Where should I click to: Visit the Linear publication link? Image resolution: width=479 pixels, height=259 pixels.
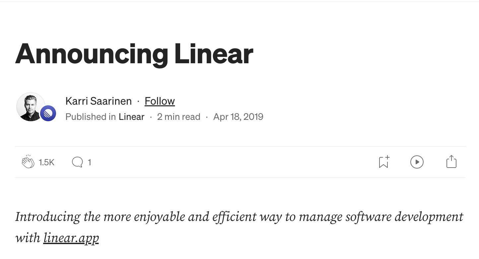coord(131,117)
